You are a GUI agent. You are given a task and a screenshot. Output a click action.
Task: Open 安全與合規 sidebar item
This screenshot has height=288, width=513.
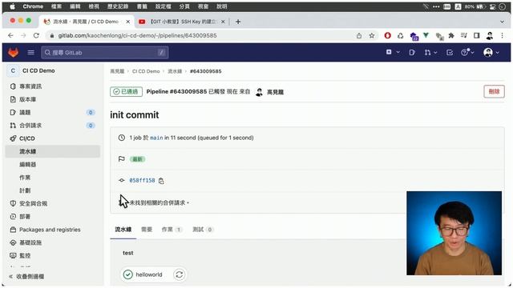click(x=34, y=203)
